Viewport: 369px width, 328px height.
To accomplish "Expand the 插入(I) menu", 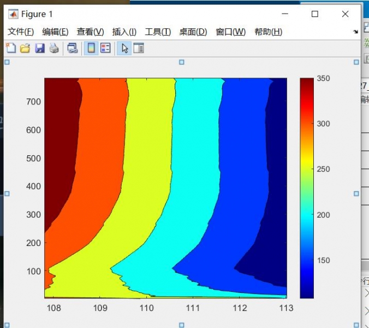I will coord(124,32).
